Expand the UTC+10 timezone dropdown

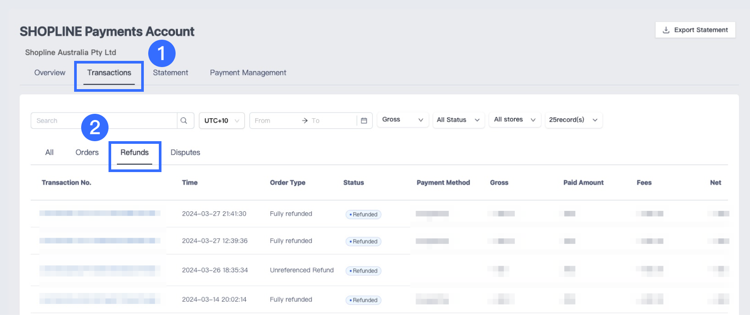point(221,120)
